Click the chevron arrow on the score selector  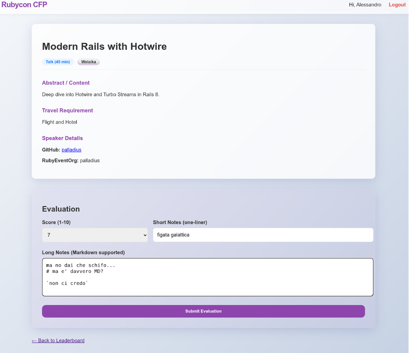click(145, 235)
